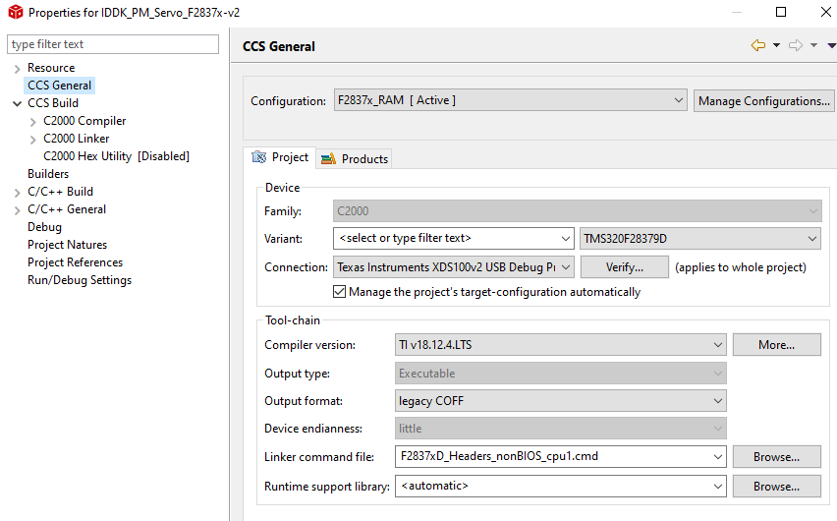
Task: Expand the Resource tree node
Action: (17, 68)
